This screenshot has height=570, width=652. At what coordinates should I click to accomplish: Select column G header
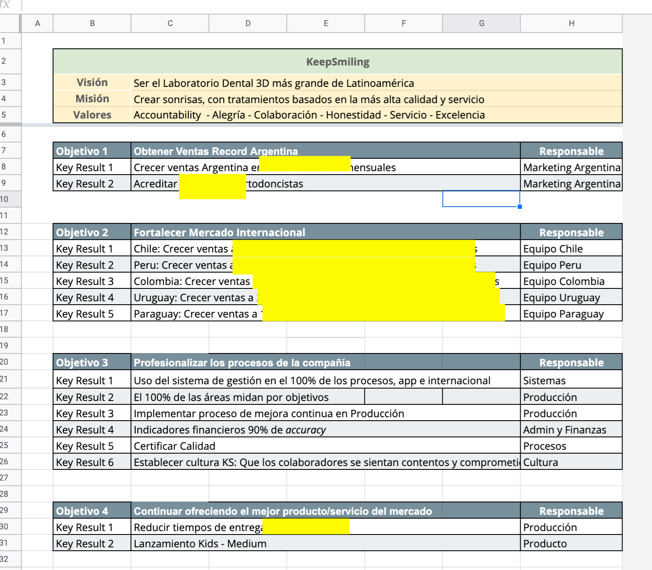point(481,24)
